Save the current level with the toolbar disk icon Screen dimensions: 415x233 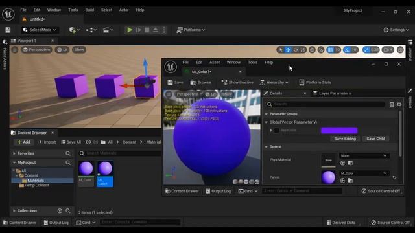[x=8, y=30]
